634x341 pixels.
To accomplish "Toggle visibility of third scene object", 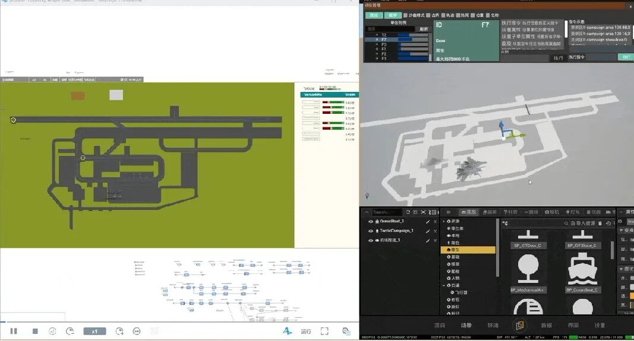I will pyautogui.click(x=370, y=240).
